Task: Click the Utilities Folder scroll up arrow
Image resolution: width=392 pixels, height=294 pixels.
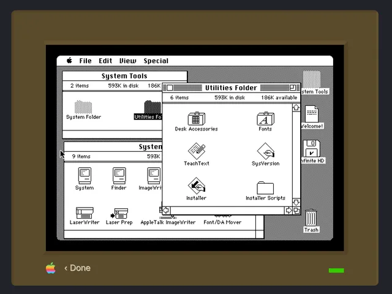Action: (296, 108)
